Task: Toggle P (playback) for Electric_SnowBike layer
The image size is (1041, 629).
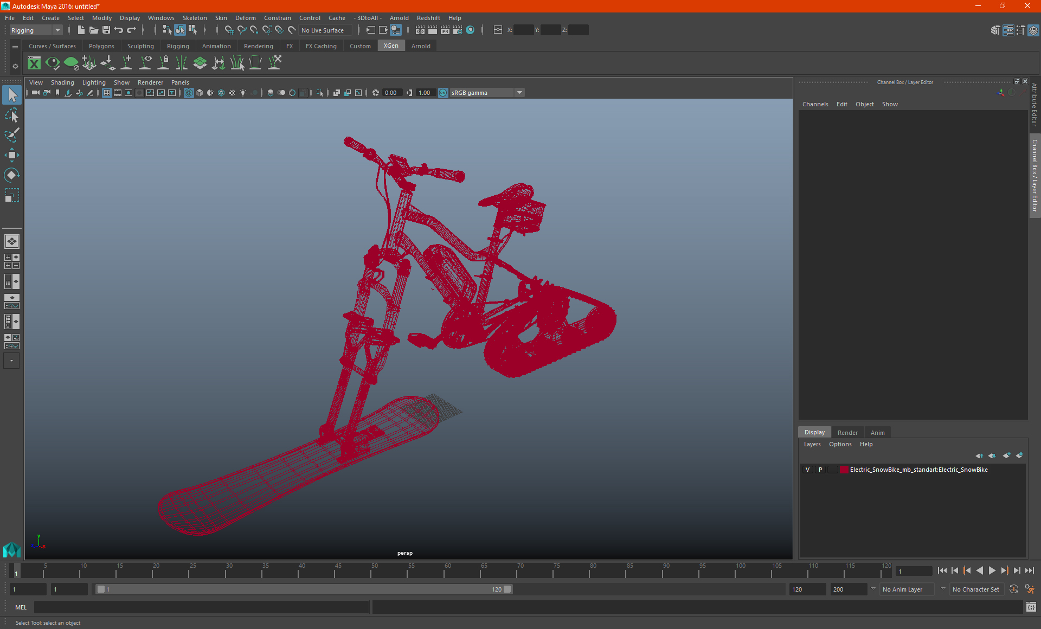Action: [x=820, y=469]
